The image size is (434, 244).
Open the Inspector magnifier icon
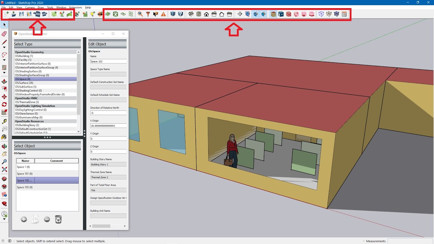click(140, 14)
